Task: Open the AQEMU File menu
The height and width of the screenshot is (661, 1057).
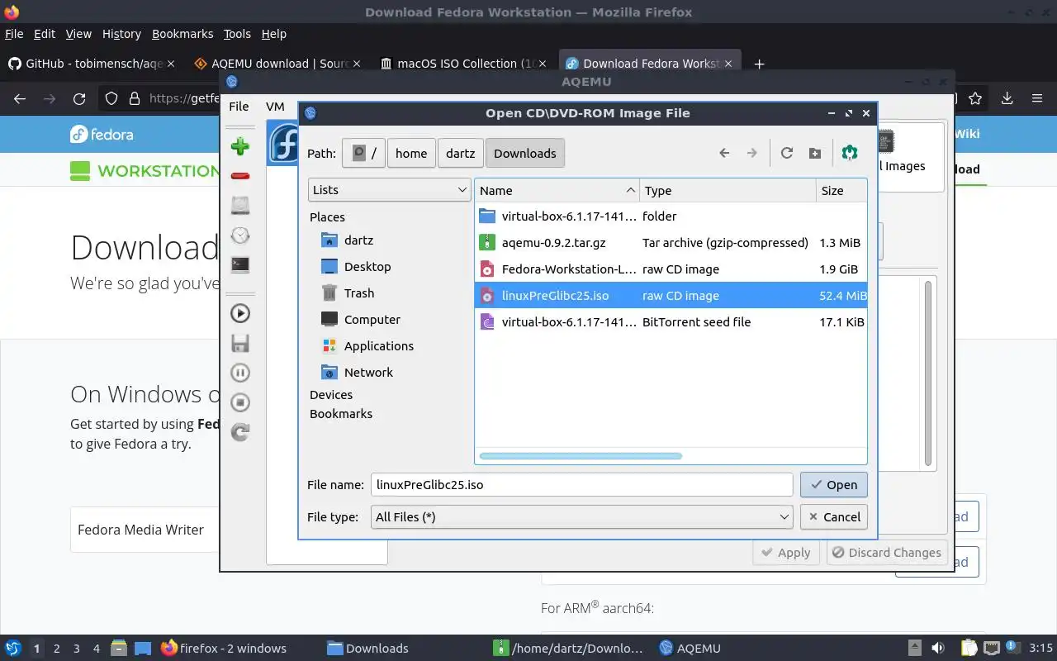Action: 239,107
